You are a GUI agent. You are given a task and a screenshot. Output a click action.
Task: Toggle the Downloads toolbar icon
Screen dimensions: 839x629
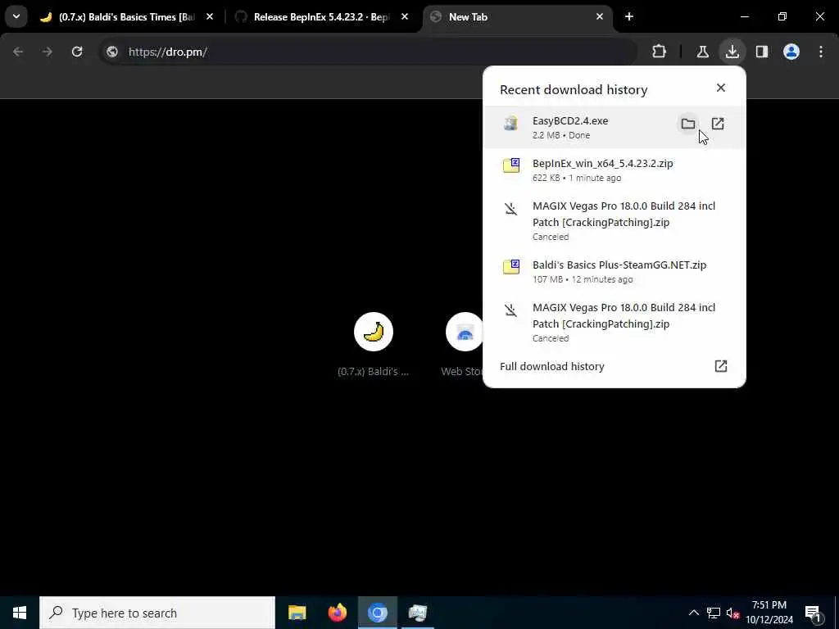(x=732, y=52)
